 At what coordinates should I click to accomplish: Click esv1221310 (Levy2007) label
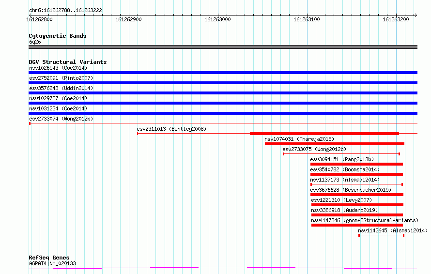[x=341, y=200]
